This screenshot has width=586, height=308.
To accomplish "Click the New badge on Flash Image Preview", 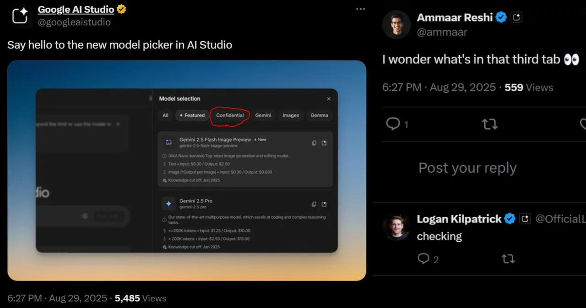I will click(x=260, y=139).
